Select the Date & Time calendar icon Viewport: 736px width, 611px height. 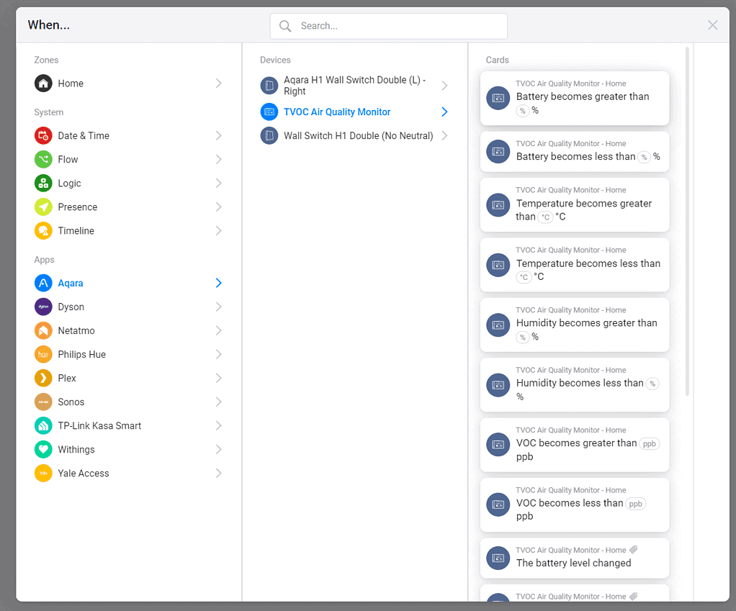43,136
